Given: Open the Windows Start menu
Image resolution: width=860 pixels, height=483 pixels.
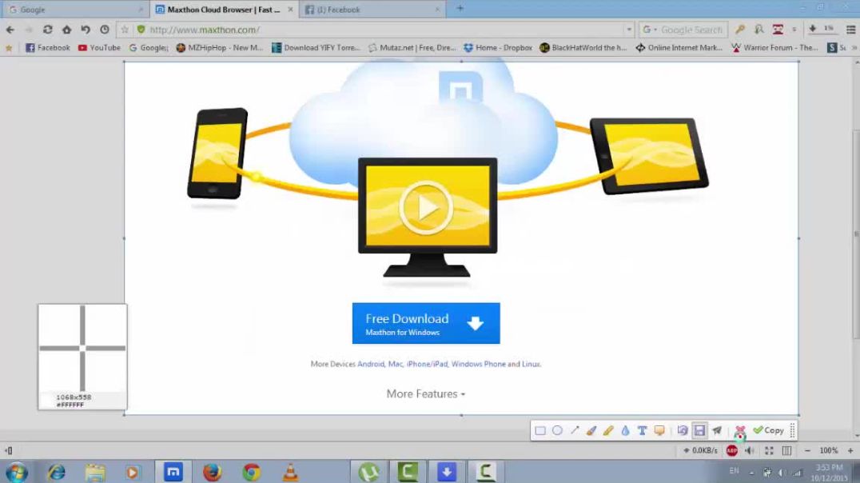Looking at the screenshot, I should (x=17, y=472).
